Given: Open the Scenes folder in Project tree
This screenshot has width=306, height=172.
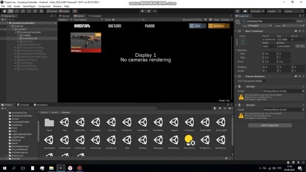Looking at the screenshot, I should pos(16,159).
